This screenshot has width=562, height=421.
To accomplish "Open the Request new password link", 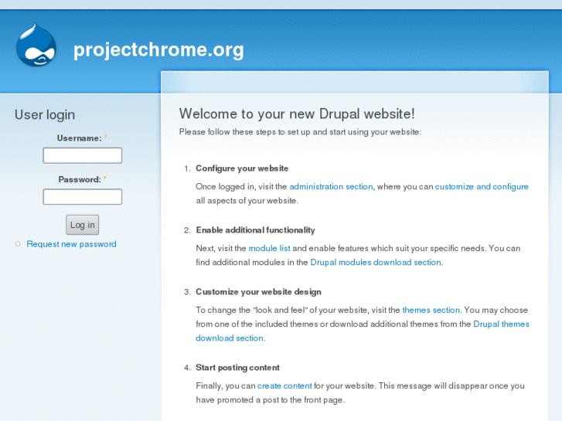I will [x=71, y=244].
